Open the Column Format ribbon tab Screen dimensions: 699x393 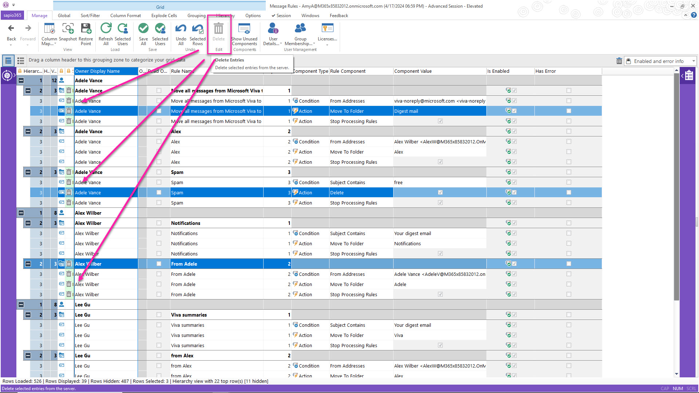tap(126, 16)
